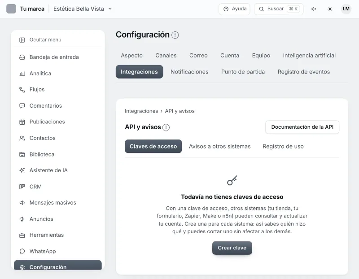Select the Integraciones settings tab
The image size is (359, 279).
point(139,72)
